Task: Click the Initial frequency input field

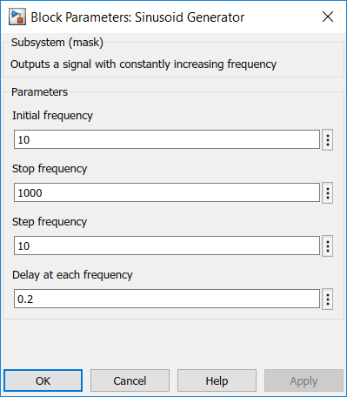Action: pos(167,139)
